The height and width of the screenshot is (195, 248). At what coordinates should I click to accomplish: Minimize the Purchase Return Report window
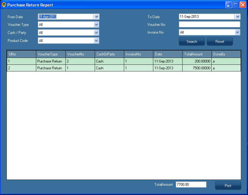tap(228, 5)
